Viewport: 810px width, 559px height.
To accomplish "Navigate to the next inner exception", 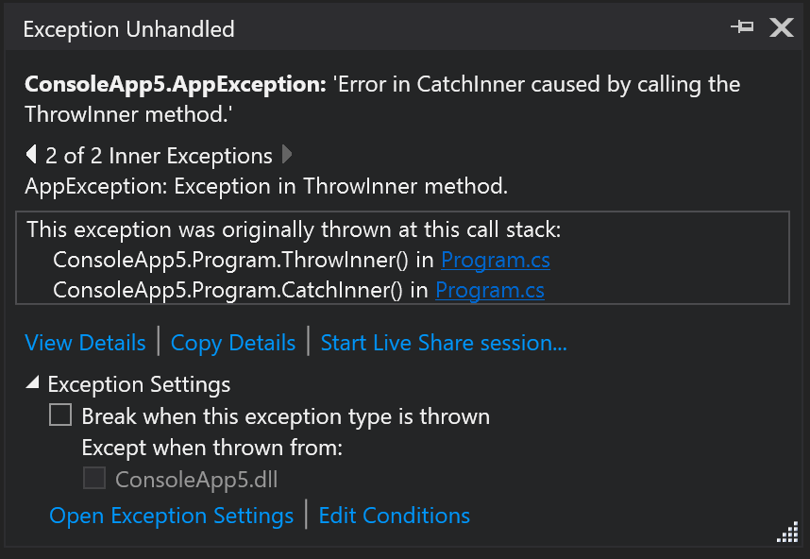I will pos(286,154).
